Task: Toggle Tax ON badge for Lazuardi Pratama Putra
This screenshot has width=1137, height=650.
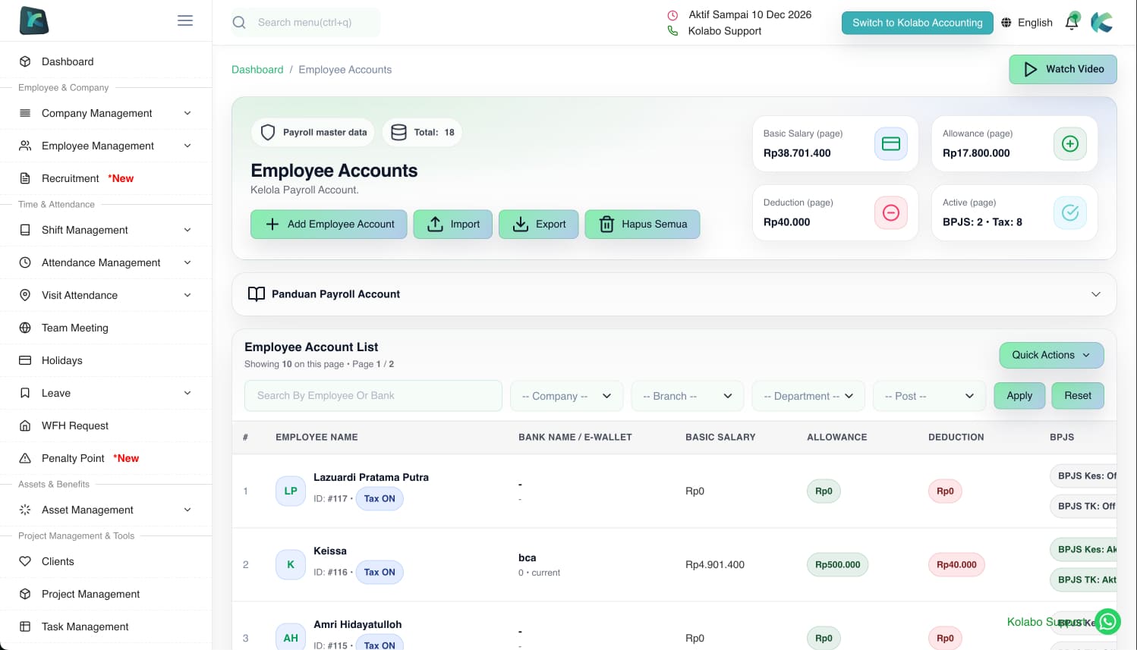Action: (380, 499)
